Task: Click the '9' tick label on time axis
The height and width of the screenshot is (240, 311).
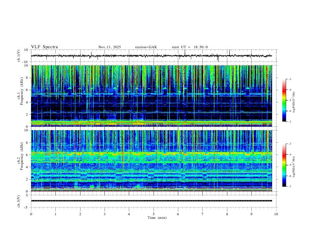Action: pos(251,214)
